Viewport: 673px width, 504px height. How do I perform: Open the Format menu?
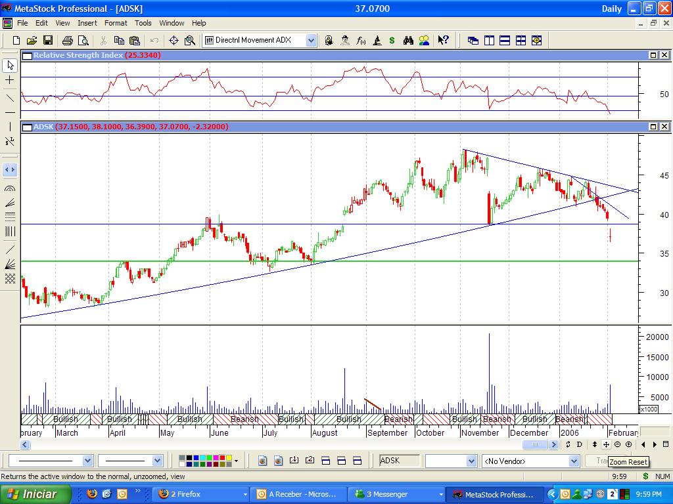(116, 23)
